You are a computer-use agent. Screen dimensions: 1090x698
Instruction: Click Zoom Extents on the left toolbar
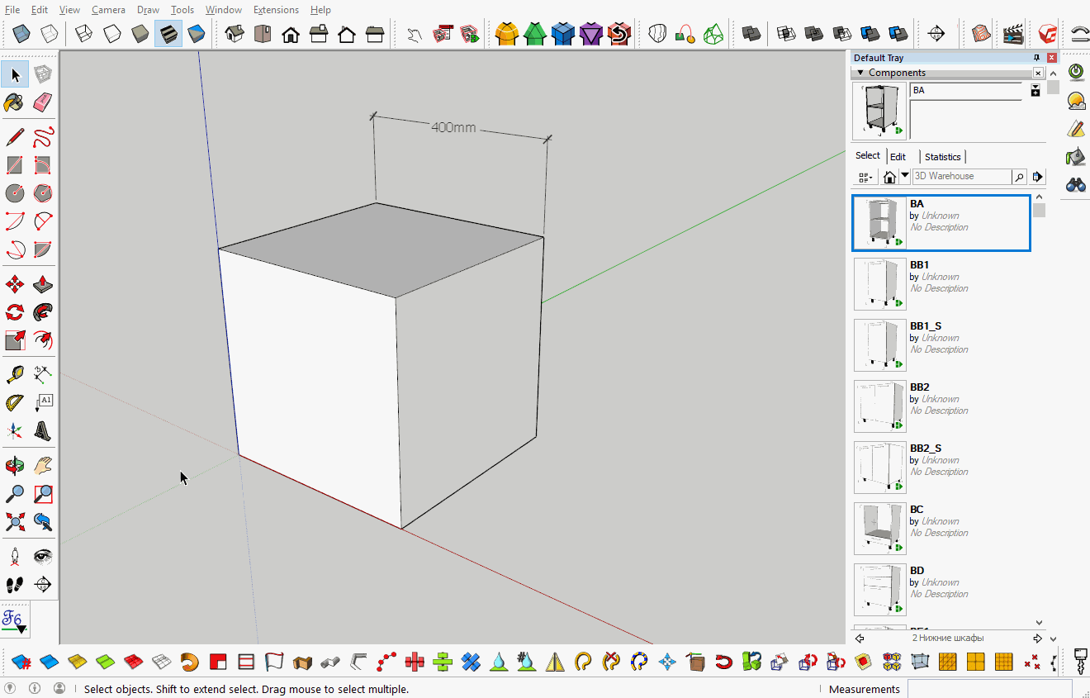coord(15,521)
